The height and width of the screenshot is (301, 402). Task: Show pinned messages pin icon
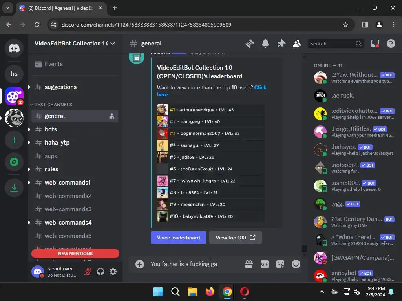point(281,44)
